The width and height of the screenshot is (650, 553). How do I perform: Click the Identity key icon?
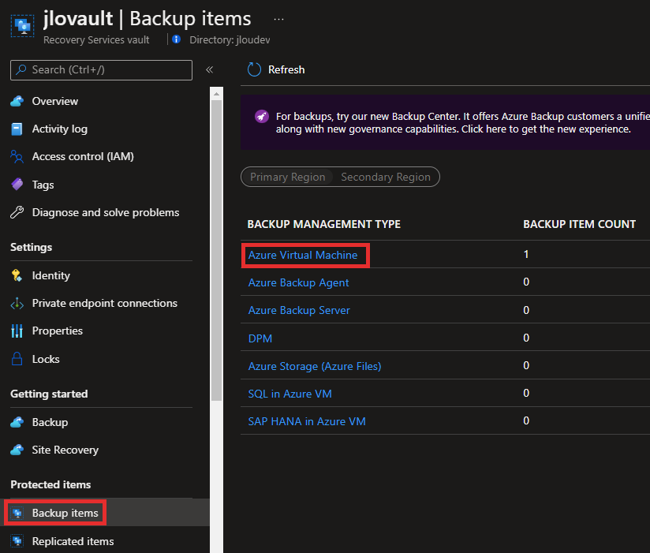click(x=17, y=275)
